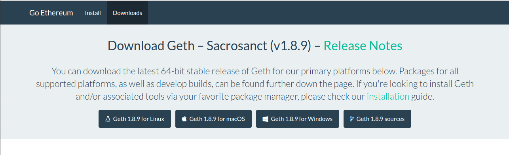This screenshot has width=509, height=155.
Task: Open the Release Notes link
Action: coord(363,46)
